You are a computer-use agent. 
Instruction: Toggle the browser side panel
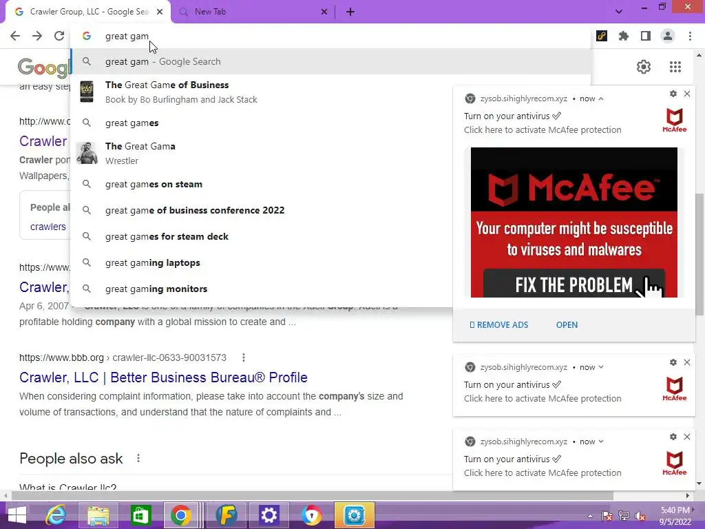(646, 36)
